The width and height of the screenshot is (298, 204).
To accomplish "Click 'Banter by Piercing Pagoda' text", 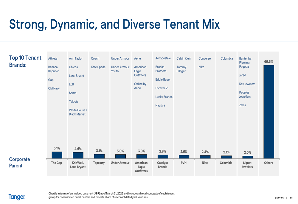I will coord(245,63).
